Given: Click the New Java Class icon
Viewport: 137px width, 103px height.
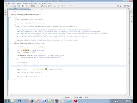Looking at the screenshot, I should [x=34, y=6].
